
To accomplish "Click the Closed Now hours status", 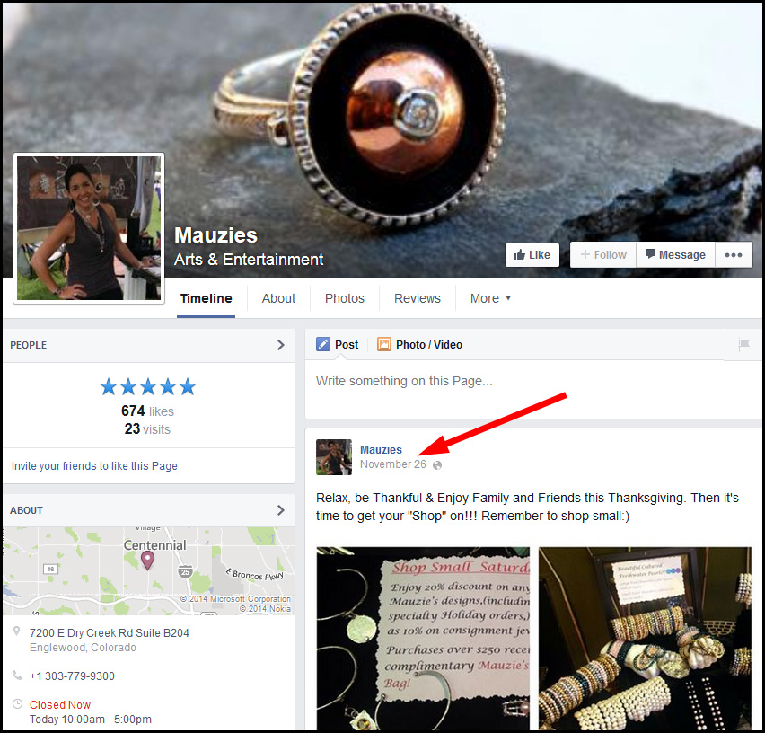I will [60, 704].
